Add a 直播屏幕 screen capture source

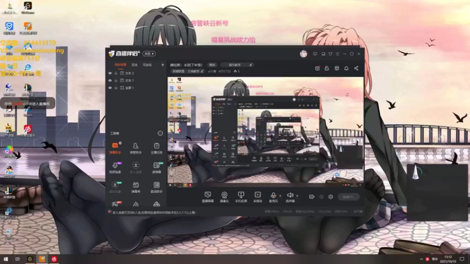[207, 197]
